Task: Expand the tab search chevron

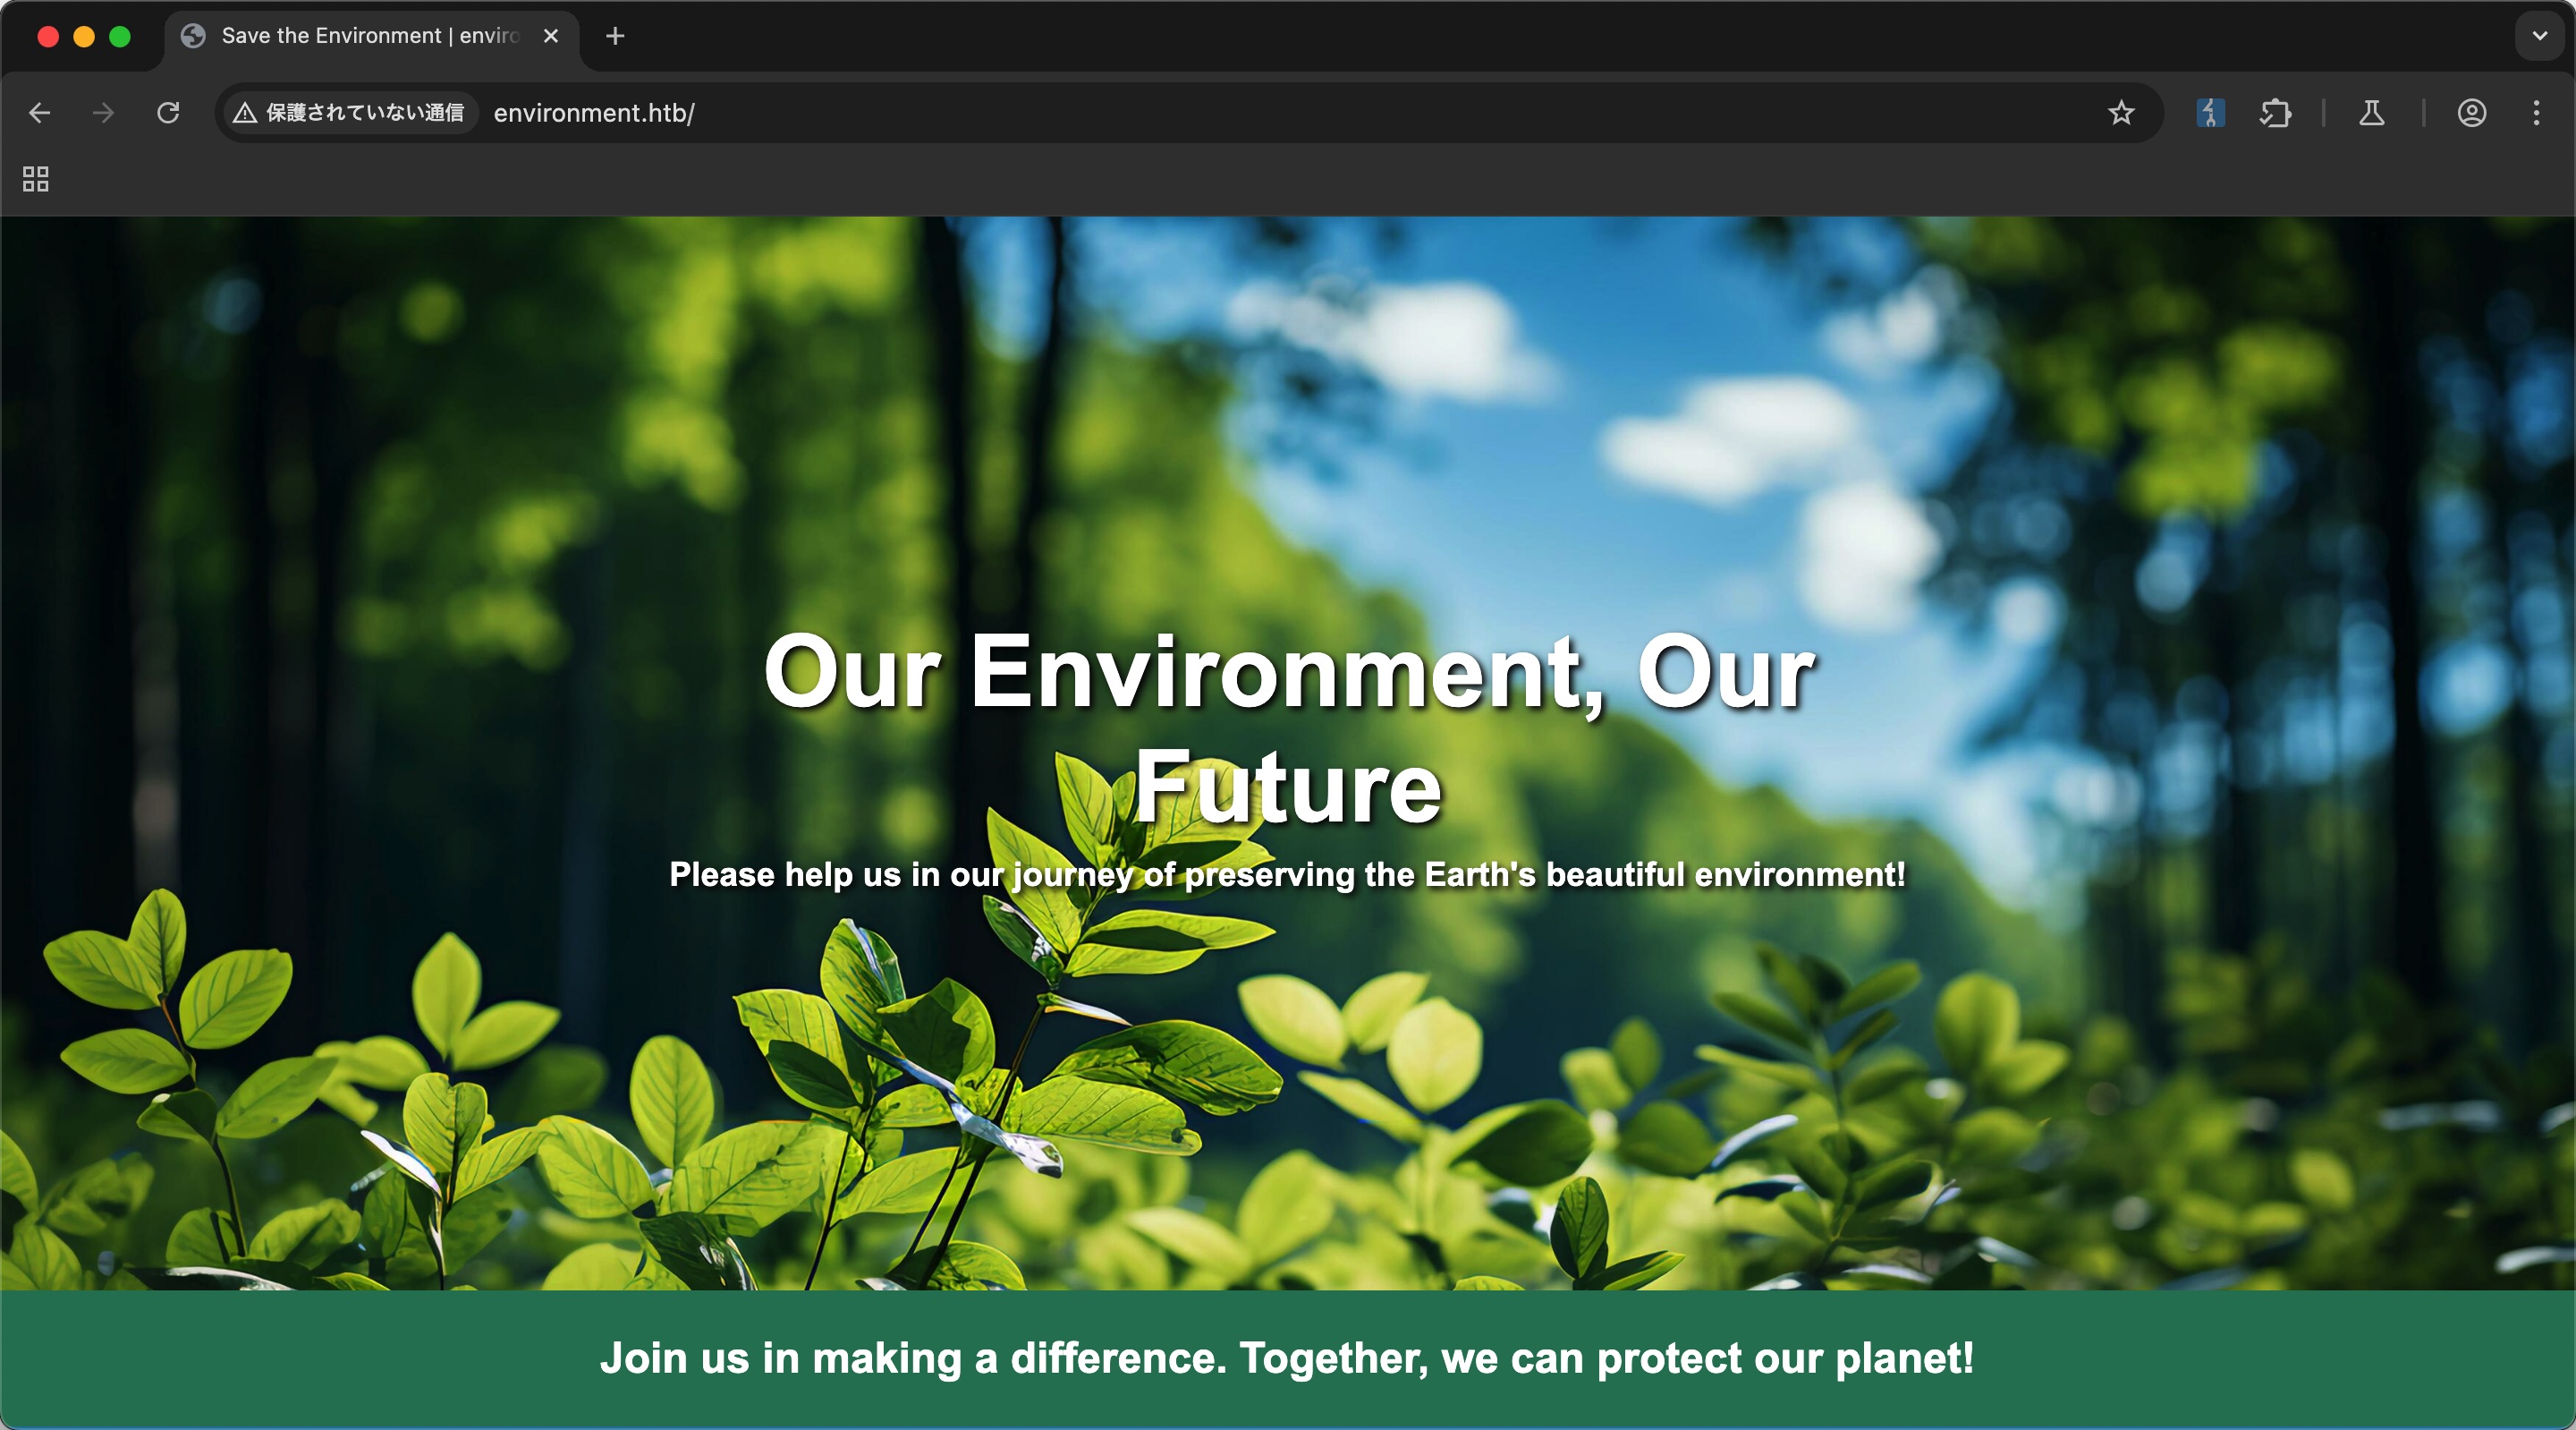Action: click(x=2539, y=36)
